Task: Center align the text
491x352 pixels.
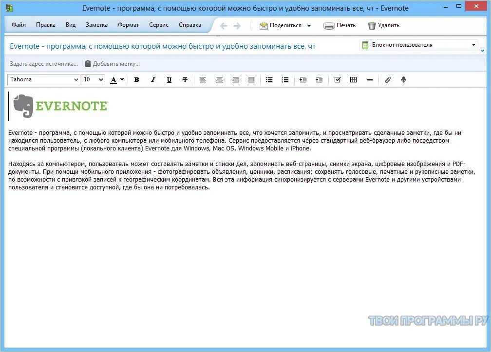Action: pyautogui.click(x=220, y=80)
